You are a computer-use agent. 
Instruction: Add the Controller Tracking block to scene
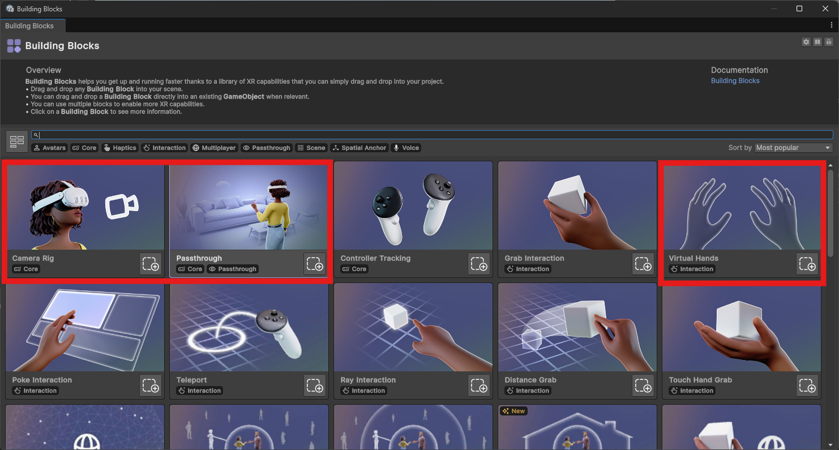(x=479, y=264)
